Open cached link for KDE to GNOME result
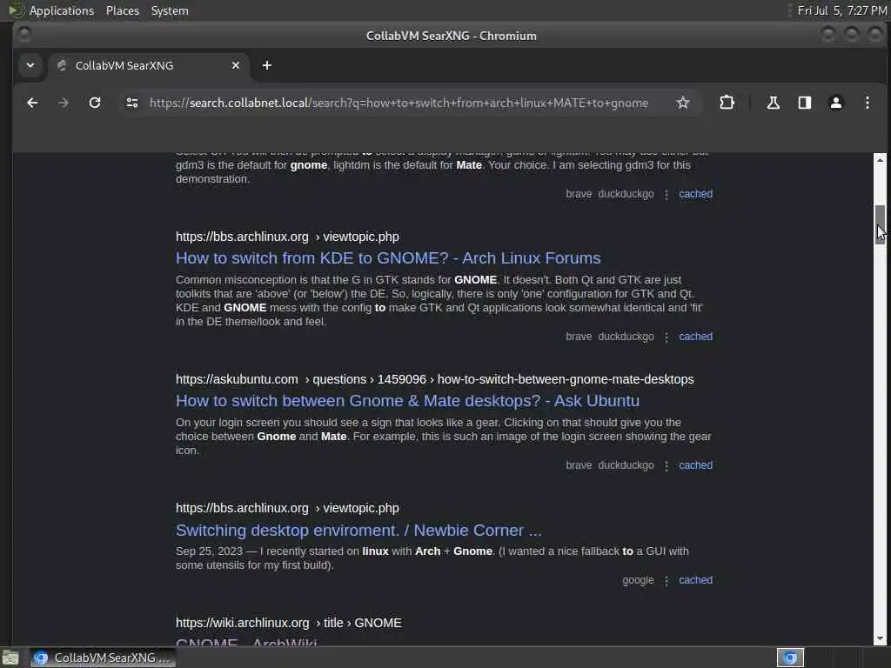891x668 pixels. (695, 337)
